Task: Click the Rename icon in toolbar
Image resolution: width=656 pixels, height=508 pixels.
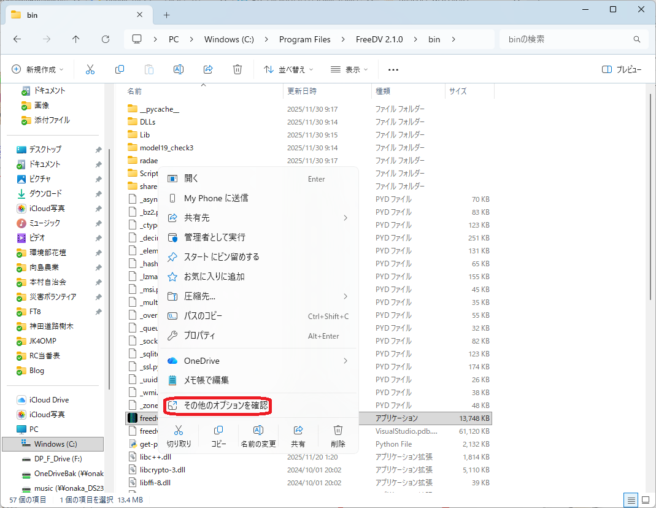Action: pyautogui.click(x=179, y=69)
